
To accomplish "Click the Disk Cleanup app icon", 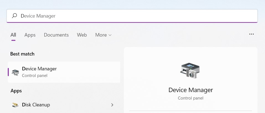I will click(x=15, y=105).
